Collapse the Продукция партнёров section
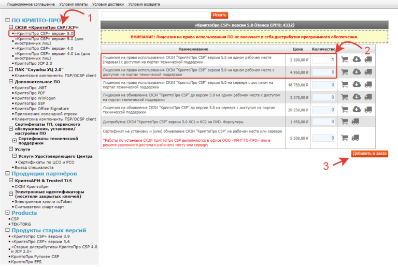 coord(7,173)
